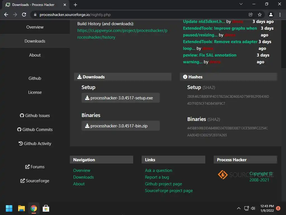Open Downloads in the sidebar
286x215 pixels.
coord(35,41)
